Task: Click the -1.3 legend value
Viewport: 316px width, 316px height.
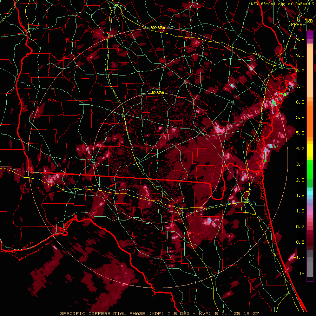Action: [x=299, y=258]
